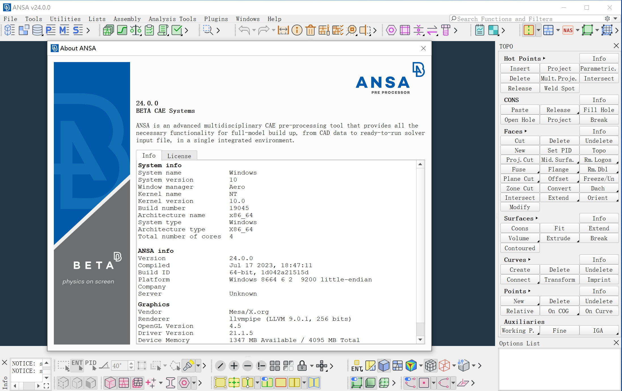Viewport: 622px width, 391px height.
Task: Click the red wireframe cube icon
Action: [x=444, y=366]
